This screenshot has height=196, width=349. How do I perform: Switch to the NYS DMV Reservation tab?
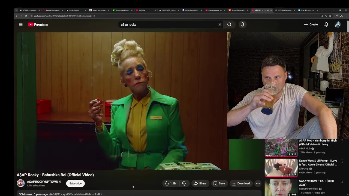285,10
